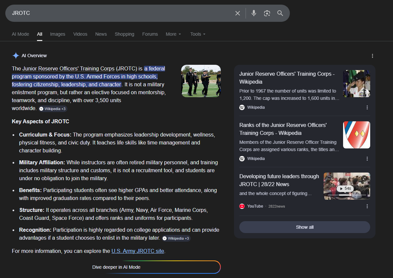Click the Key Aspects of JROTC heading
393x278 pixels.
coord(40,121)
